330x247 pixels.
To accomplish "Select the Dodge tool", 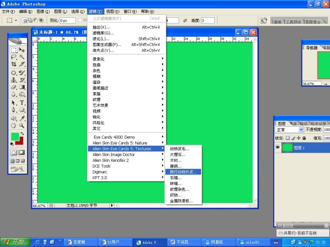I will pos(22,94).
